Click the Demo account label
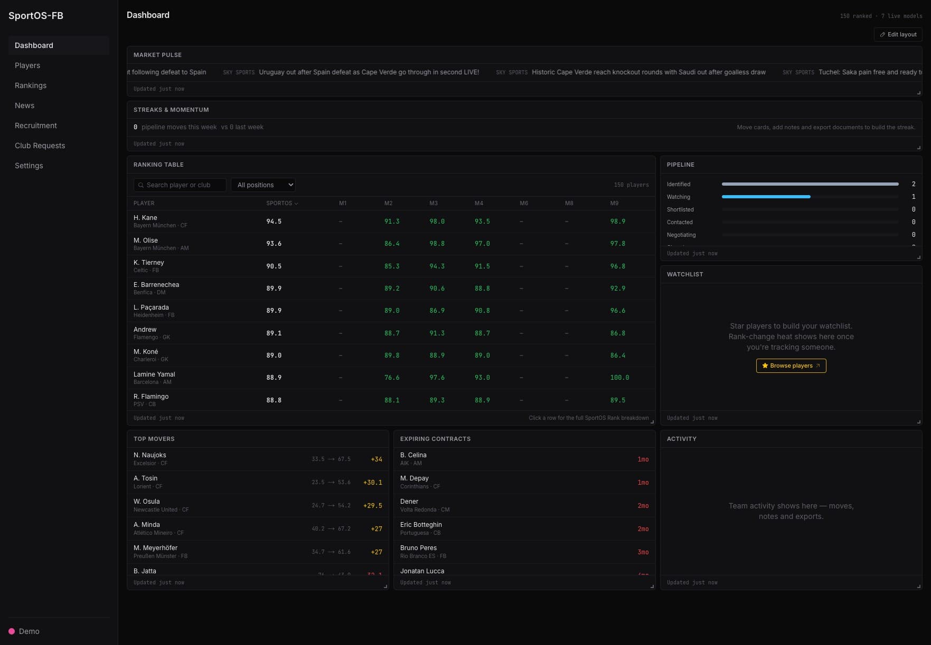 click(x=29, y=631)
